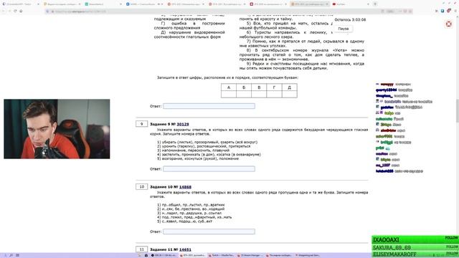The image size is (459, 258).
Task: Open the task link № 14651
Action: pyautogui.click(x=185, y=249)
